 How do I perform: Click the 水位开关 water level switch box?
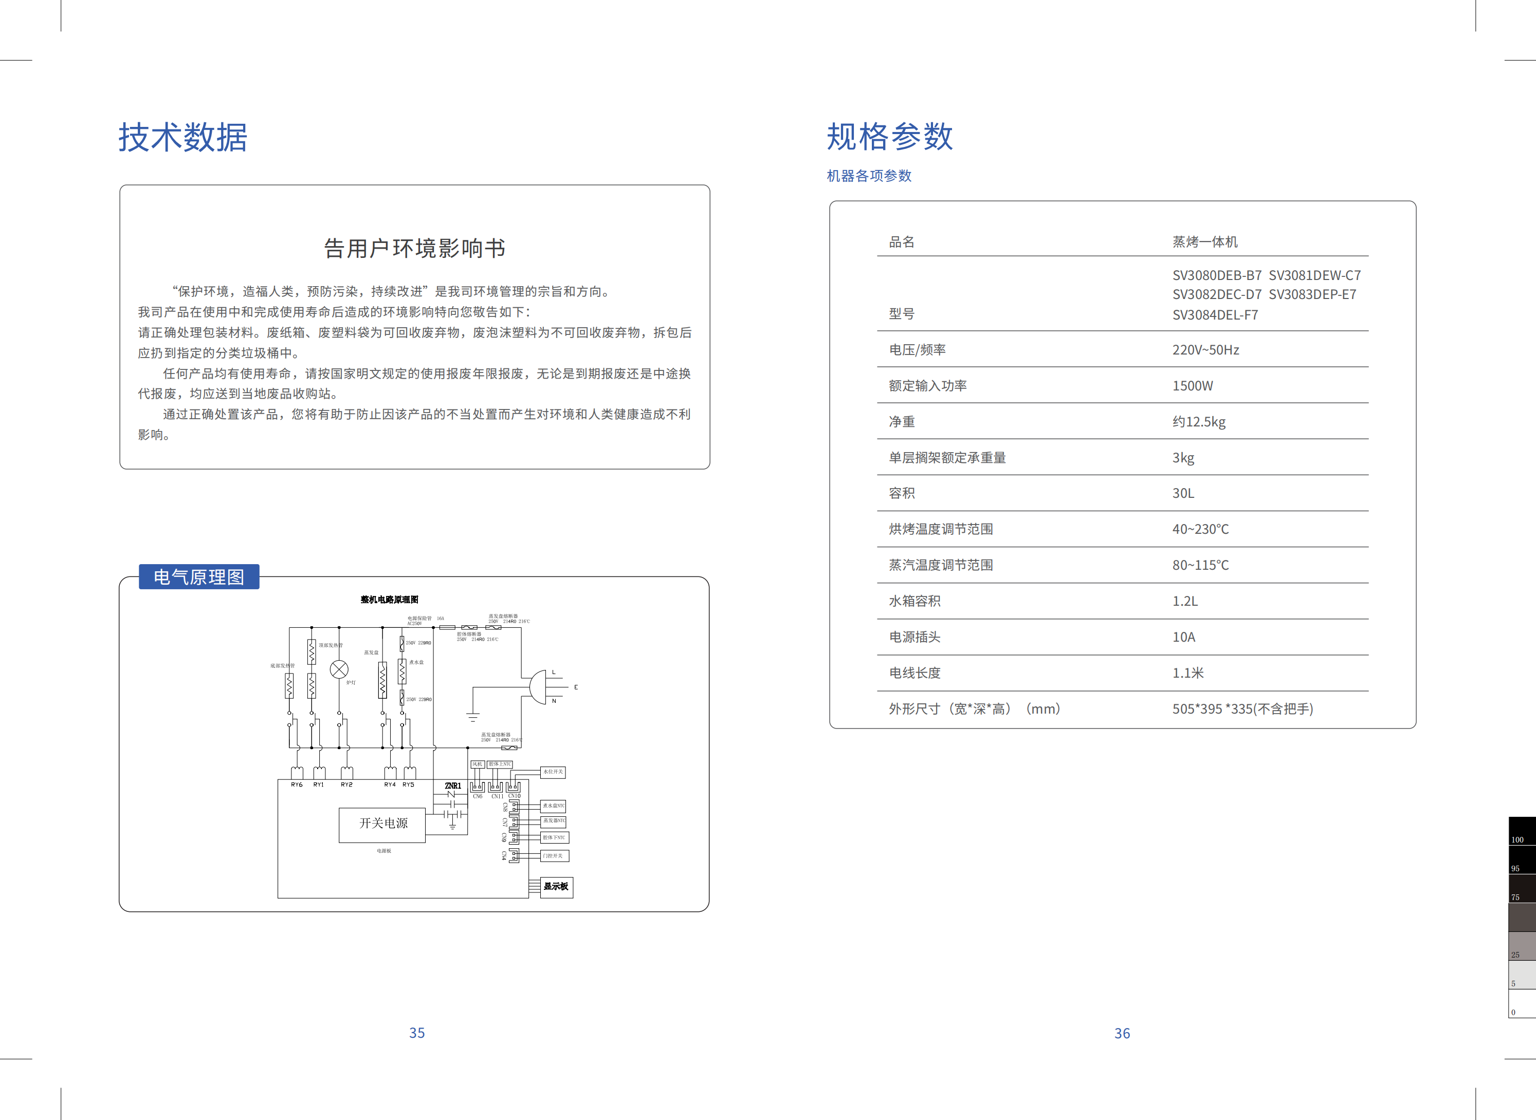coord(553,772)
